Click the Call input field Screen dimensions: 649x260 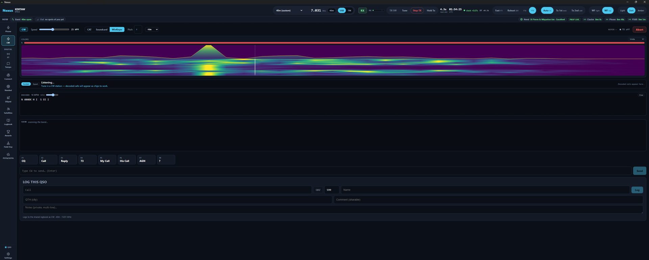(x=167, y=190)
